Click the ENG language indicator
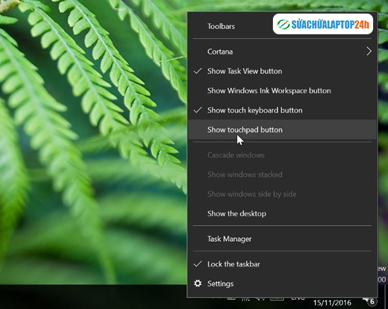Viewport: 388px width, 309px height. tap(297, 297)
